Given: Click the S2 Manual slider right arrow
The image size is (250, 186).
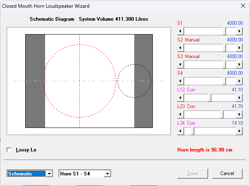Looking at the screenshot, I should 239,48.
